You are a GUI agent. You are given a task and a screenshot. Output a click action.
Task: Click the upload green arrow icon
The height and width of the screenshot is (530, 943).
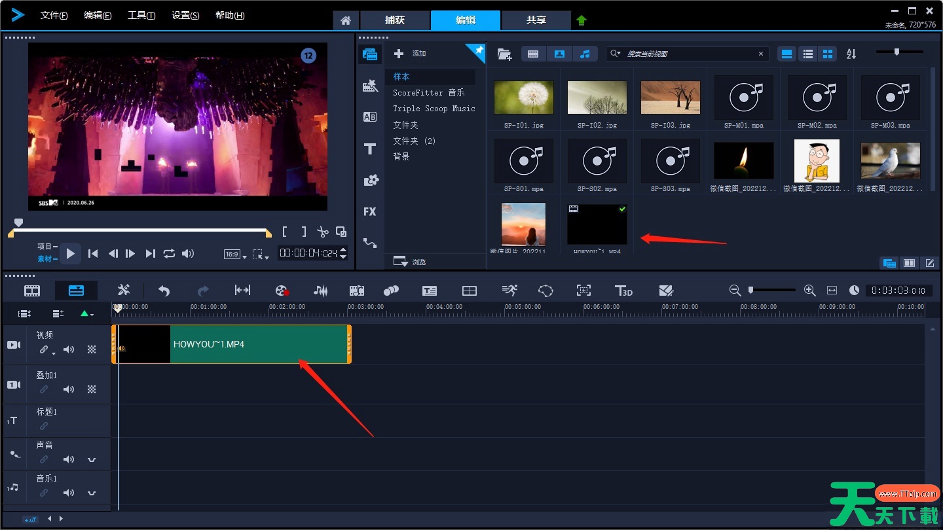click(x=582, y=21)
